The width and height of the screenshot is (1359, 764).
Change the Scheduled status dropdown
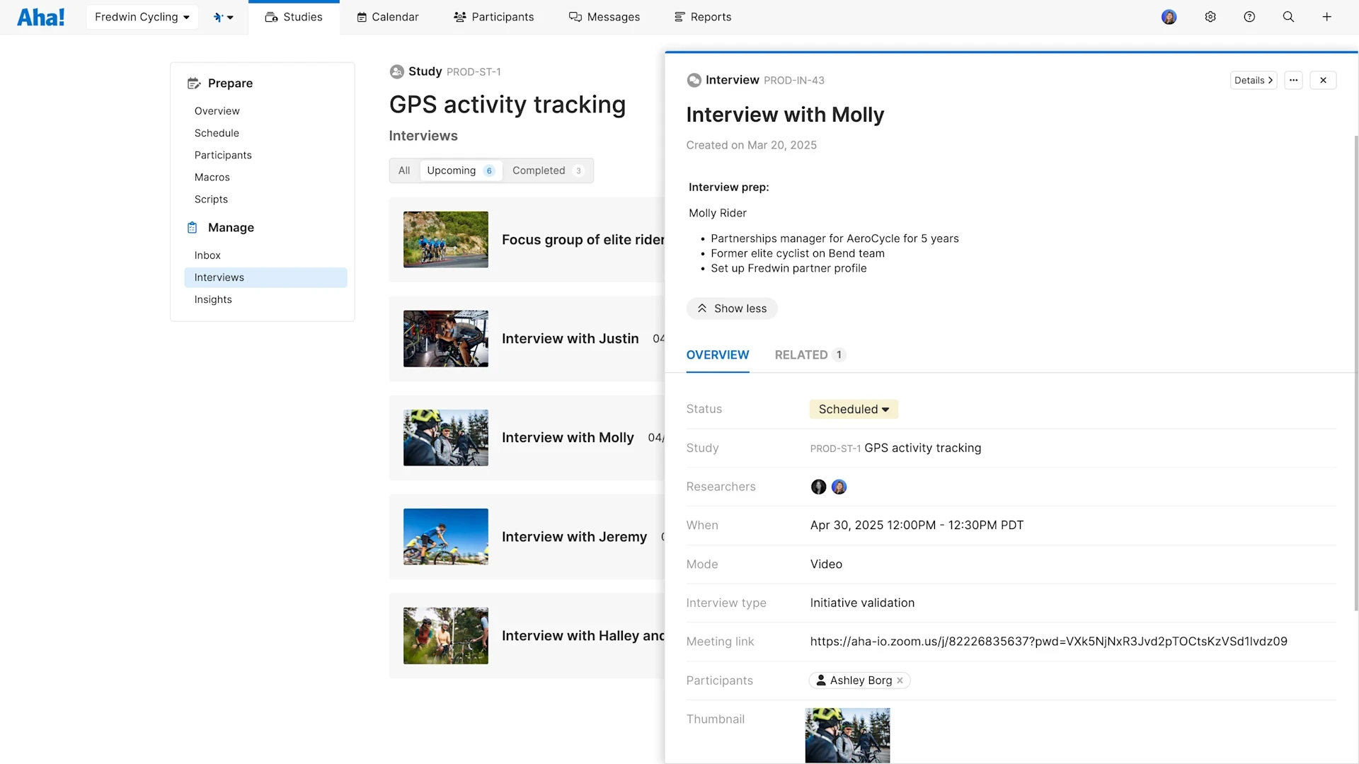[x=853, y=409]
